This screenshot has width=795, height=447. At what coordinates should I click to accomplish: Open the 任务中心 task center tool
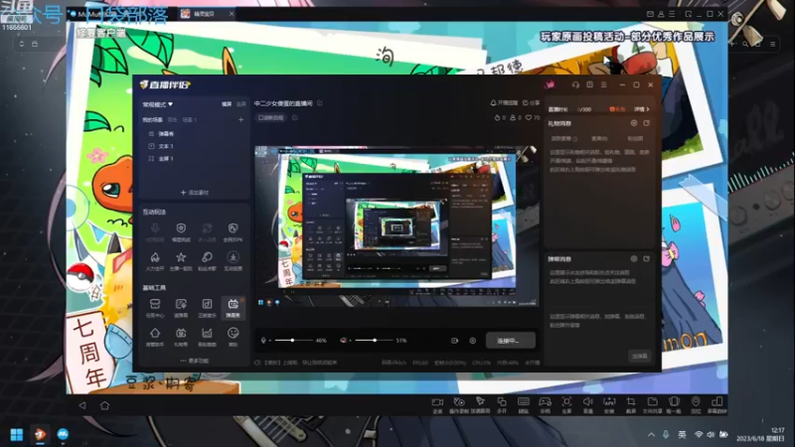point(155,308)
